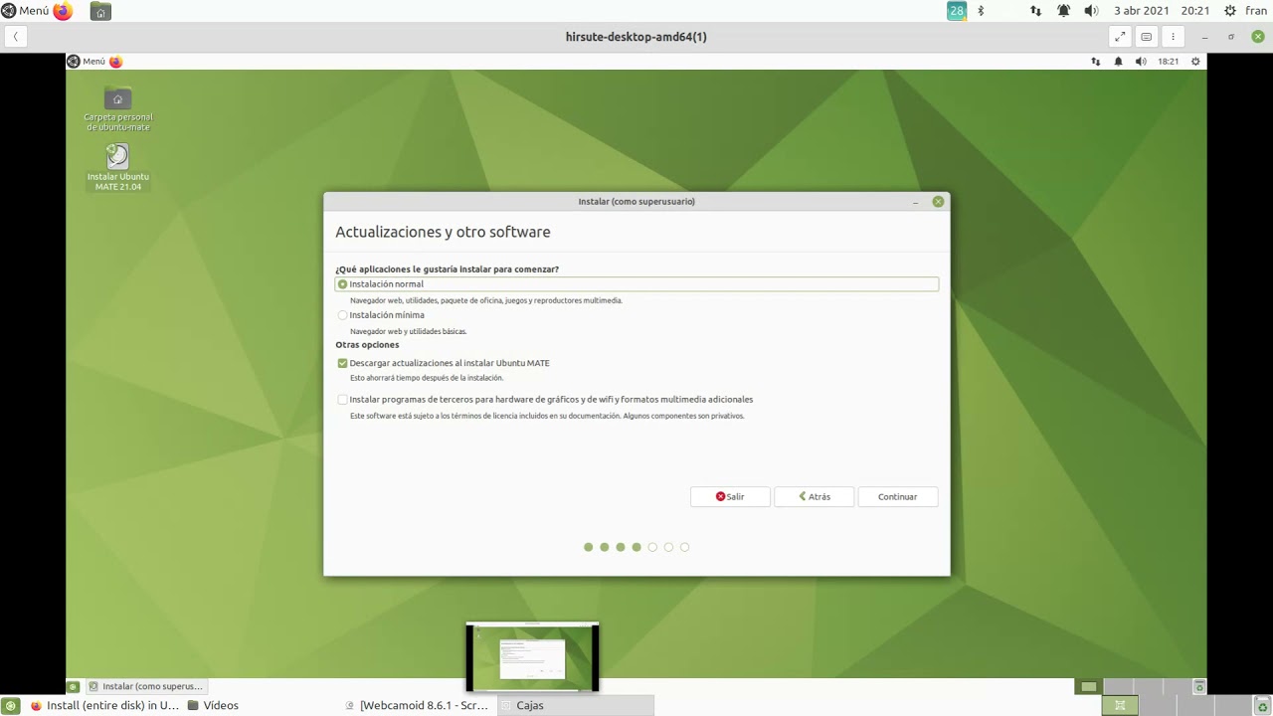Open the host Menú button

point(25,11)
